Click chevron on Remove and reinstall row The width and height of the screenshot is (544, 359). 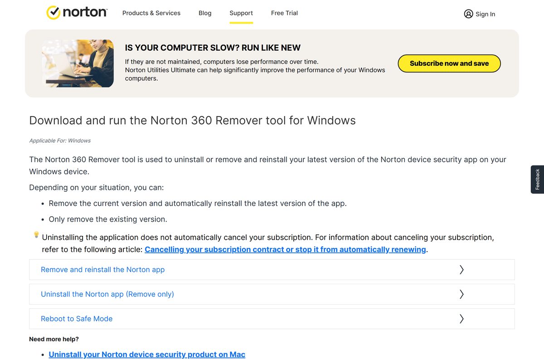coord(461,270)
